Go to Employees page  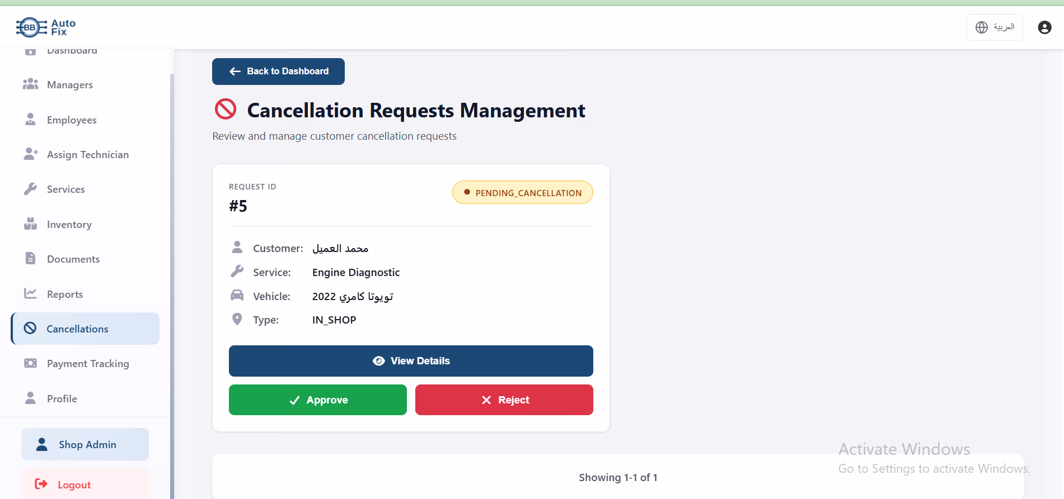click(85, 120)
